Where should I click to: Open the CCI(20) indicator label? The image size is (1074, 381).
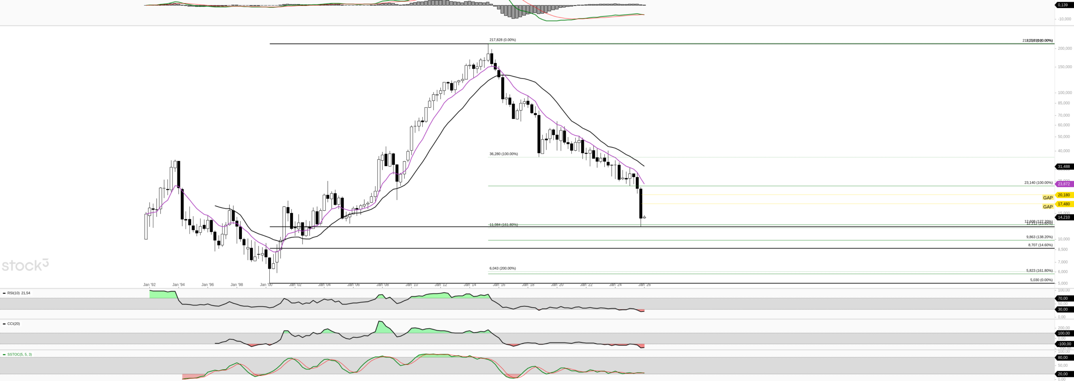14,324
